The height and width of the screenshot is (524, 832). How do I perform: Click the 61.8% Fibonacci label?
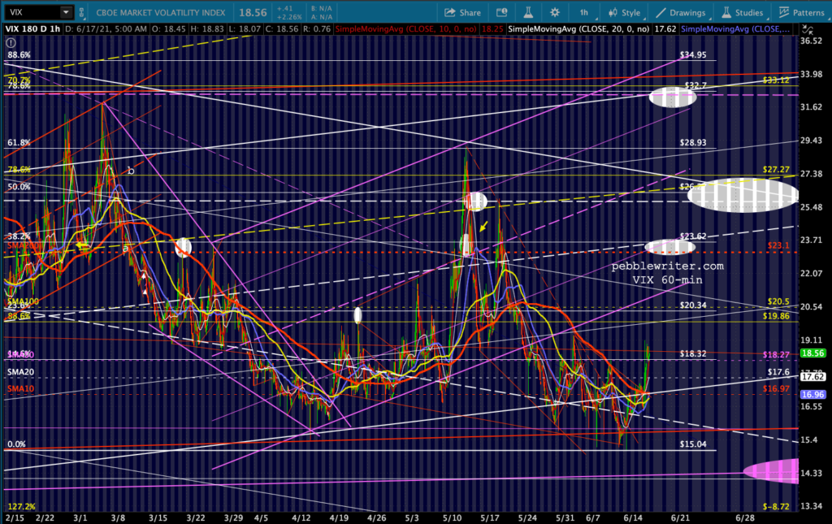(x=19, y=143)
